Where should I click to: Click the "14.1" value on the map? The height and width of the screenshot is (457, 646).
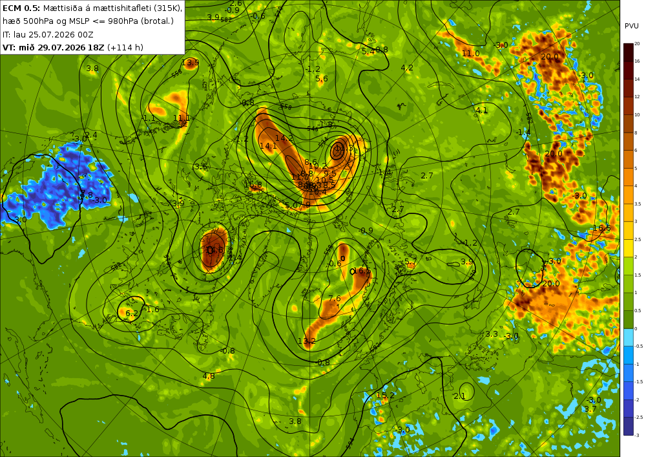[x=268, y=146]
